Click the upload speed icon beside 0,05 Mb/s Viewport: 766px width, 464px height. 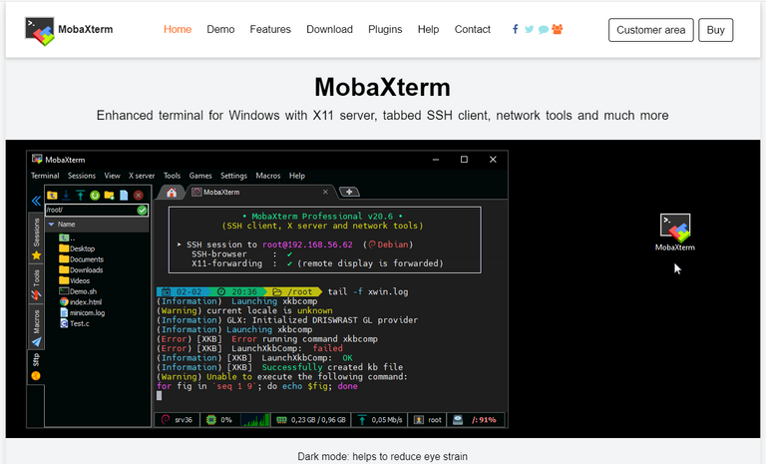pyautogui.click(x=362, y=419)
